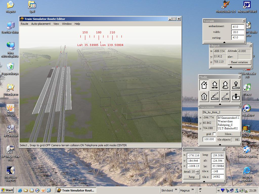Choose the move object mode icon
The image size is (259, 194).
215,85
